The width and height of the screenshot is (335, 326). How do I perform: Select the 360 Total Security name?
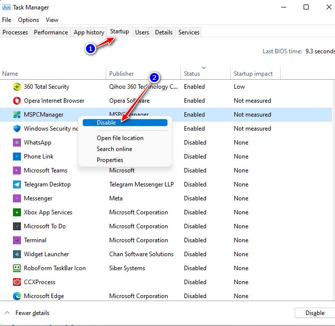tap(46, 87)
